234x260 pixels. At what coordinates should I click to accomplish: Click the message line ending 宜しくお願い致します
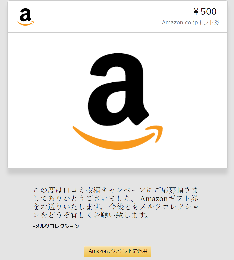click(91, 215)
